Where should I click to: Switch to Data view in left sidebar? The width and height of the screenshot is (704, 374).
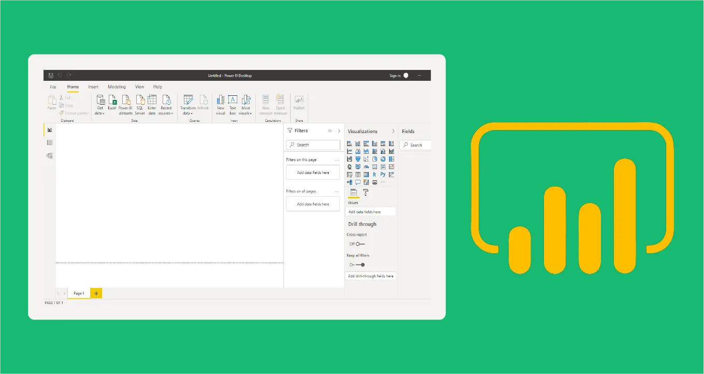pyautogui.click(x=50, y=142)
